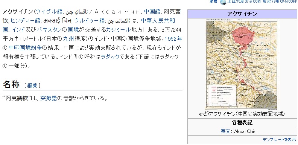Open the 九州 link
The height and width of the screenshot is (145, 298).
(68, 39)
